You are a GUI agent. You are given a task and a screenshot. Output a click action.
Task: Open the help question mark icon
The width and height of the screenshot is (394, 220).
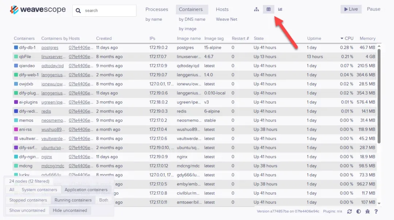point(376,212)
